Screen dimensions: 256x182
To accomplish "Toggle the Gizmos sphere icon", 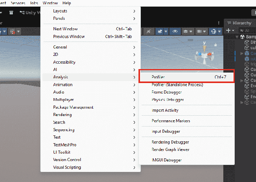I will 214,31.
